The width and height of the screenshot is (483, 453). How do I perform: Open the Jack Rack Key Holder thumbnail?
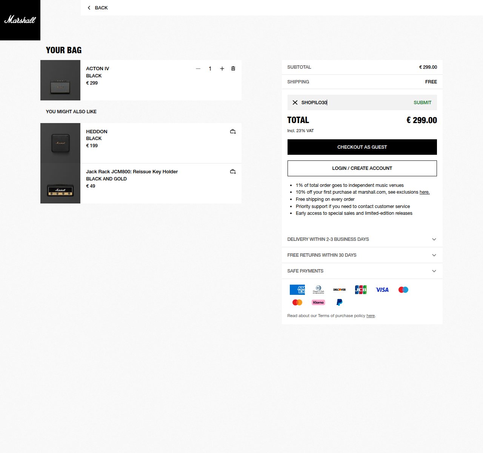tap(60, 183)
